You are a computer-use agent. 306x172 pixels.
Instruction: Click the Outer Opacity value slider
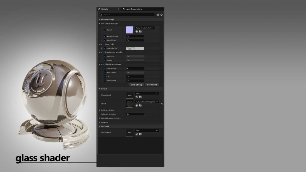click(x=135, y=73)
